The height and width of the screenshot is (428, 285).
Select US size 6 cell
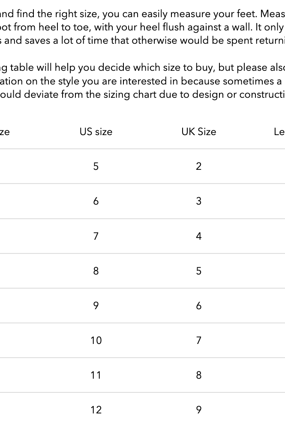96,201
